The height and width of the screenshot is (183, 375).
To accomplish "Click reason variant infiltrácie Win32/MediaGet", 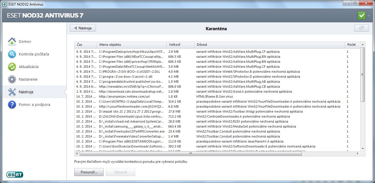I will click(246, 126).
